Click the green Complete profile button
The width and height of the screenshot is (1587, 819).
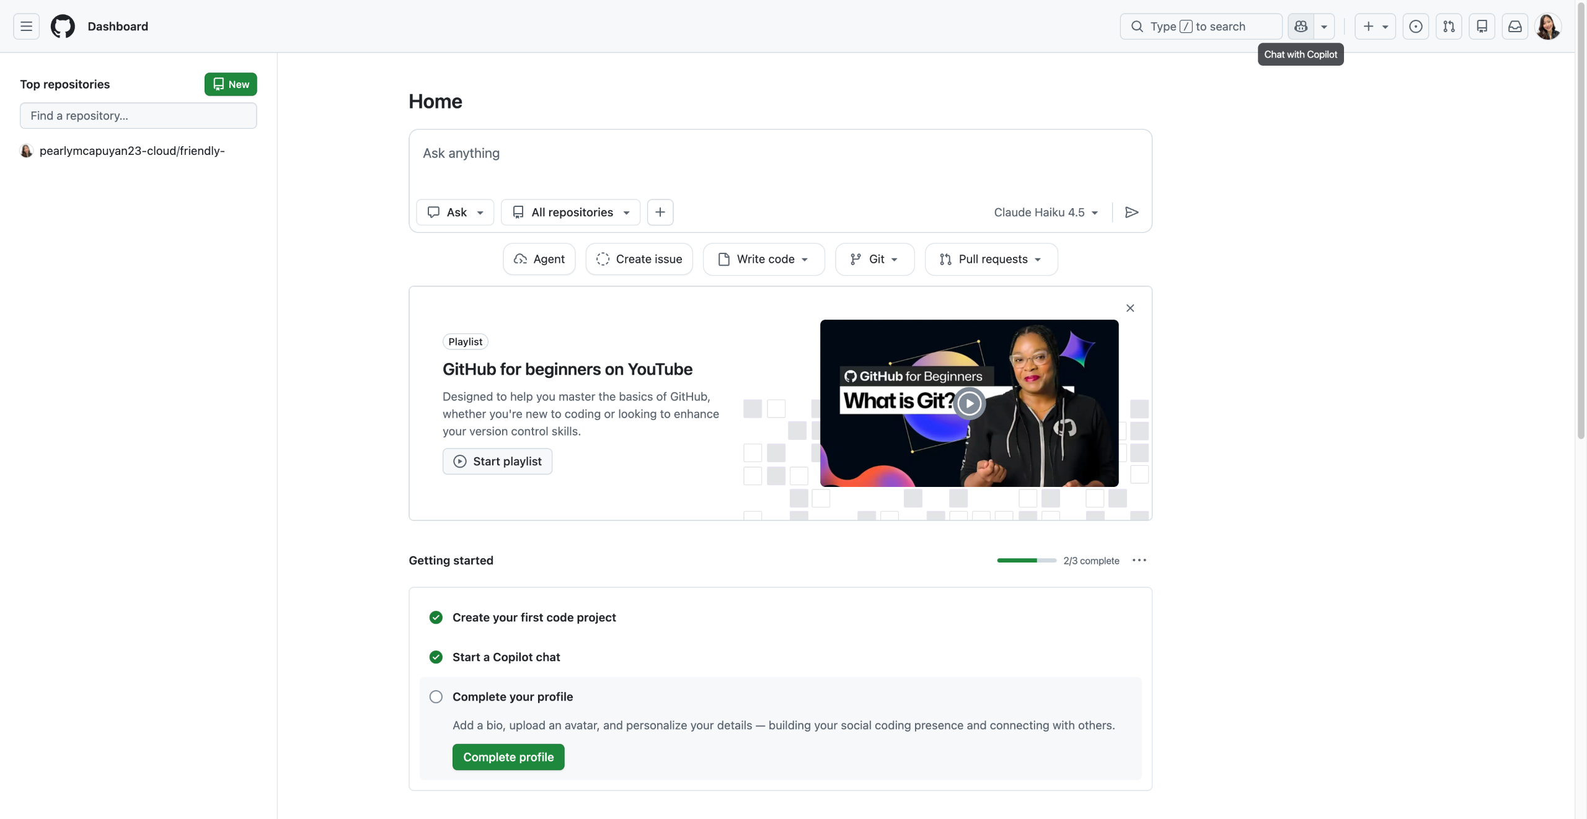[508, 757]
